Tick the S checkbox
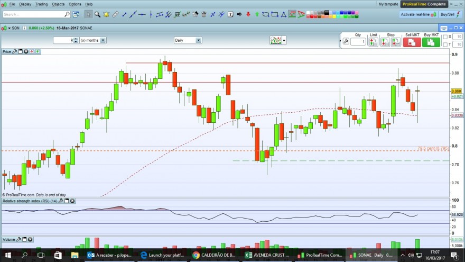Image resolution: width=465 pixels, height=262 pixels. [445, 37]
